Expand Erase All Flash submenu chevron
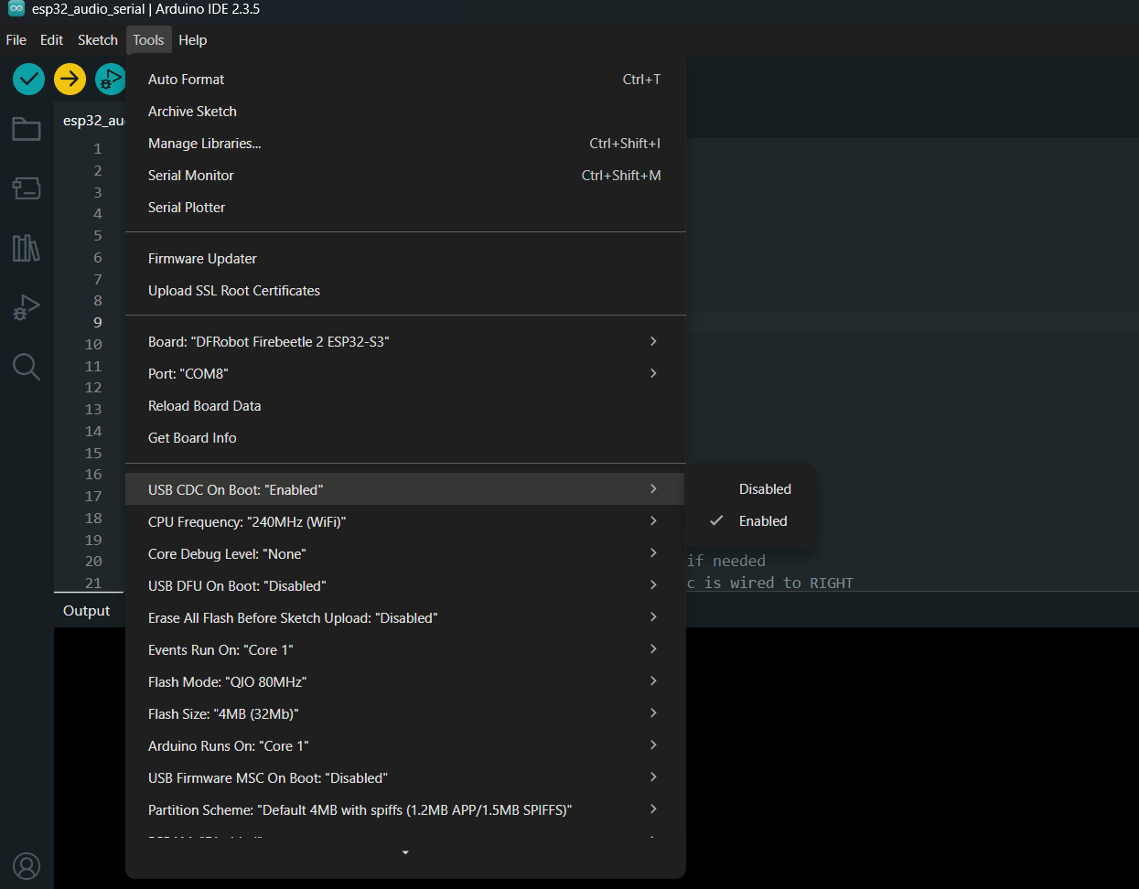The image size is (1139, 889). [x=653, y=616]
